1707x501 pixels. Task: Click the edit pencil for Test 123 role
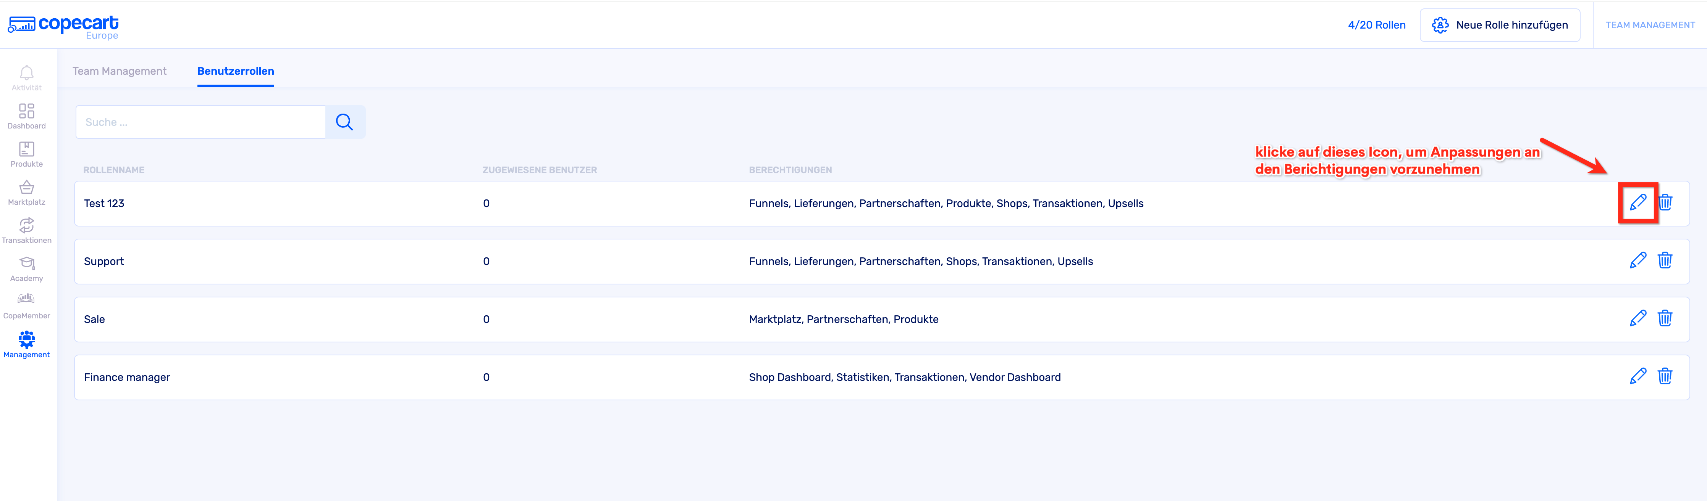click(1637, 202)
